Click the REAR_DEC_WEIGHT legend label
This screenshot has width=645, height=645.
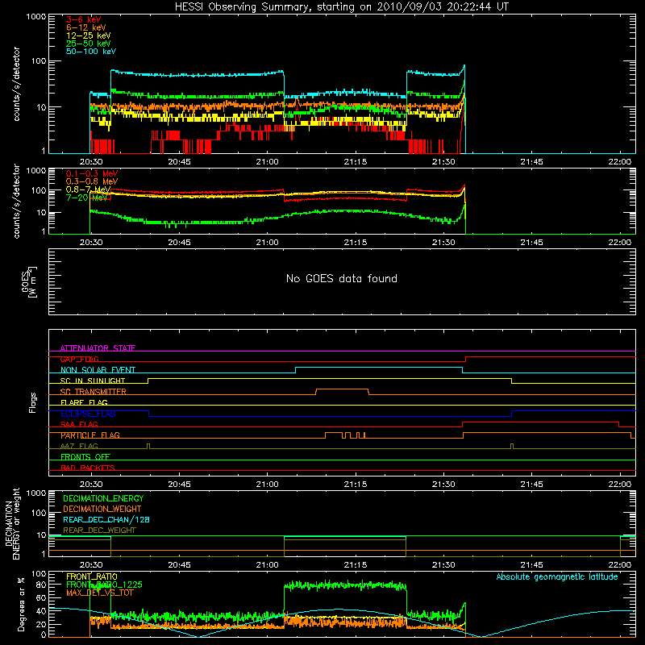[x=99, y=531]
